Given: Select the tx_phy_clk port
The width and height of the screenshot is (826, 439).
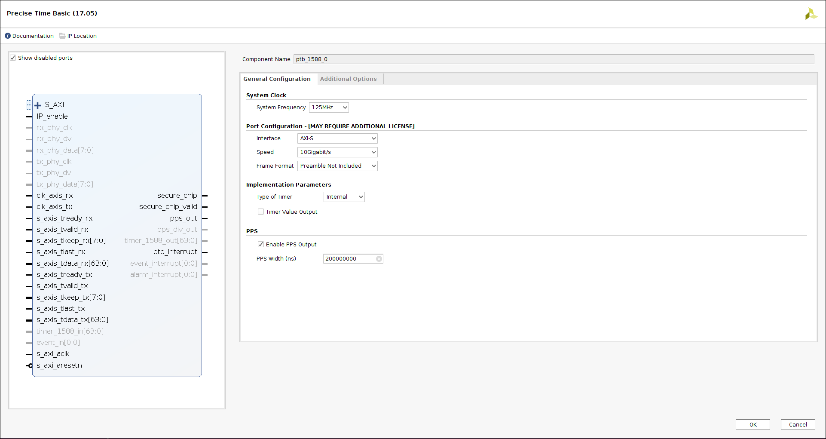Looking at the screenshot, I should (x=54, y=162).
